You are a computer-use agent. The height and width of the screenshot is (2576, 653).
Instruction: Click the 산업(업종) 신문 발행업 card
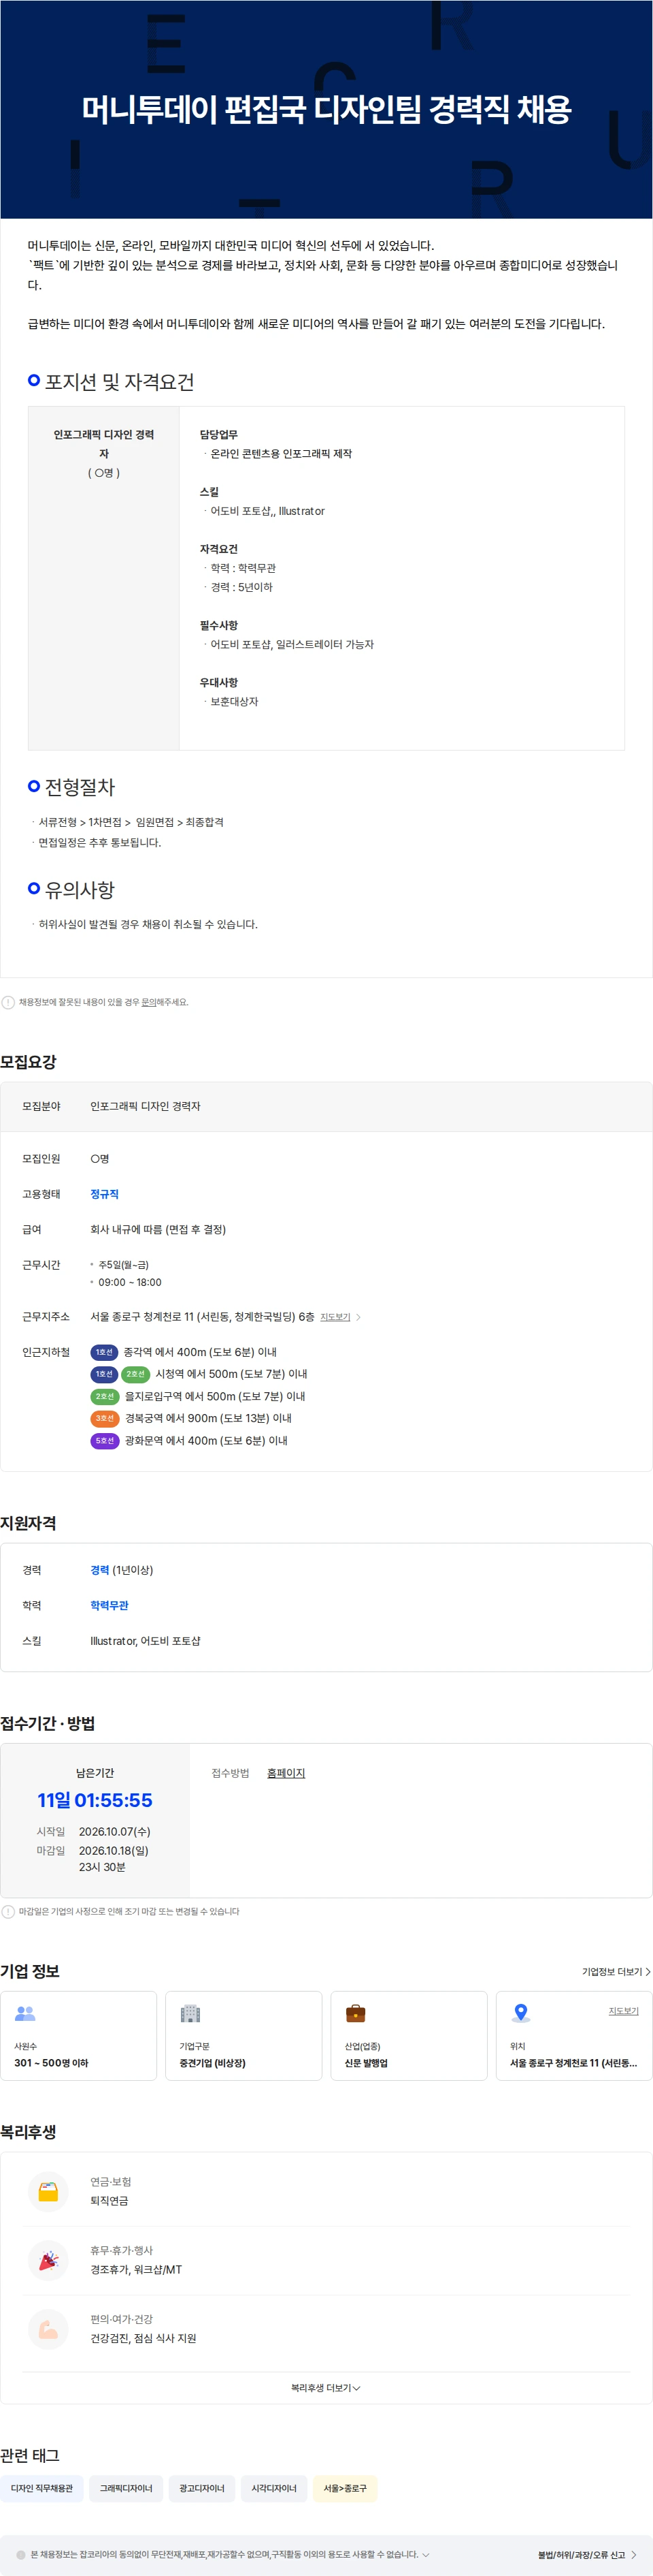click(x=408, y=2036)
